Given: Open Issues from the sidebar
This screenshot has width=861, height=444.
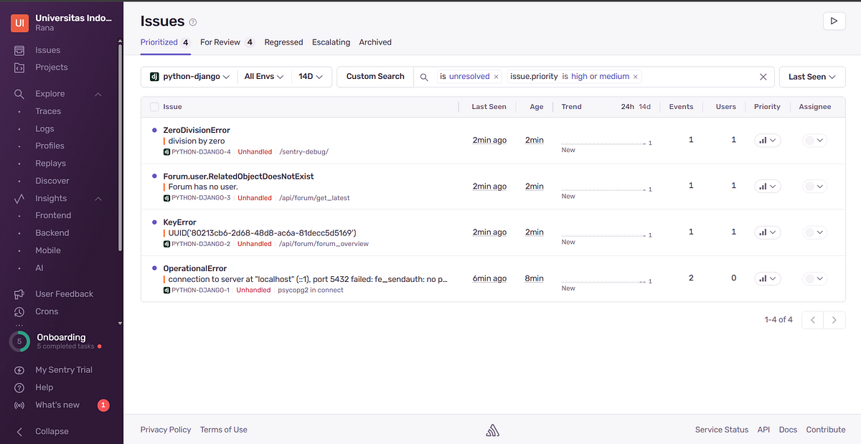Looking at the screenshot, I should tap(47, 50).
